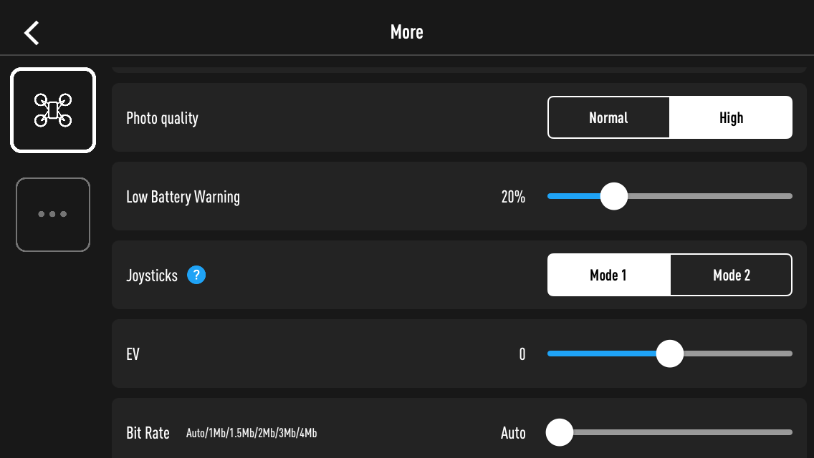This screenshot has height=458, width=814.
Task: Open the three-dots sidebar tab
Action: tap(53, 214)
